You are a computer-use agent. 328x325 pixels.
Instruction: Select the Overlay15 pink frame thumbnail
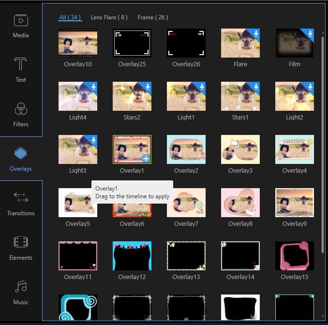point(295,256)
